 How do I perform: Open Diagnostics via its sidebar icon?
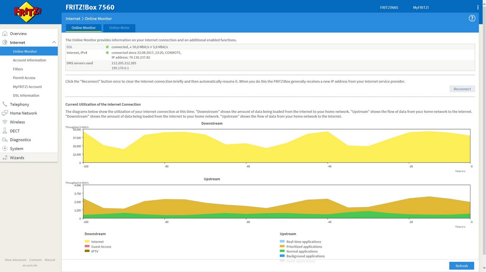(5, 140)
